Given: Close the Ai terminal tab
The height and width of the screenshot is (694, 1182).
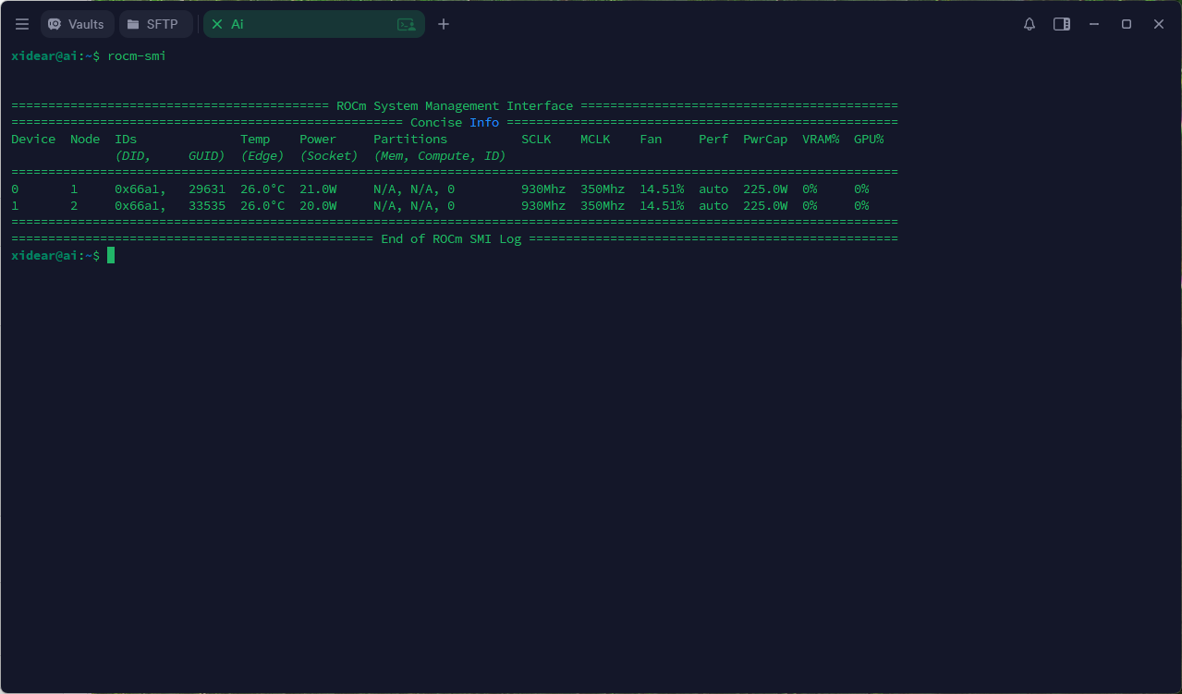Looking at the screenshot, I should [x=217, y=24].
